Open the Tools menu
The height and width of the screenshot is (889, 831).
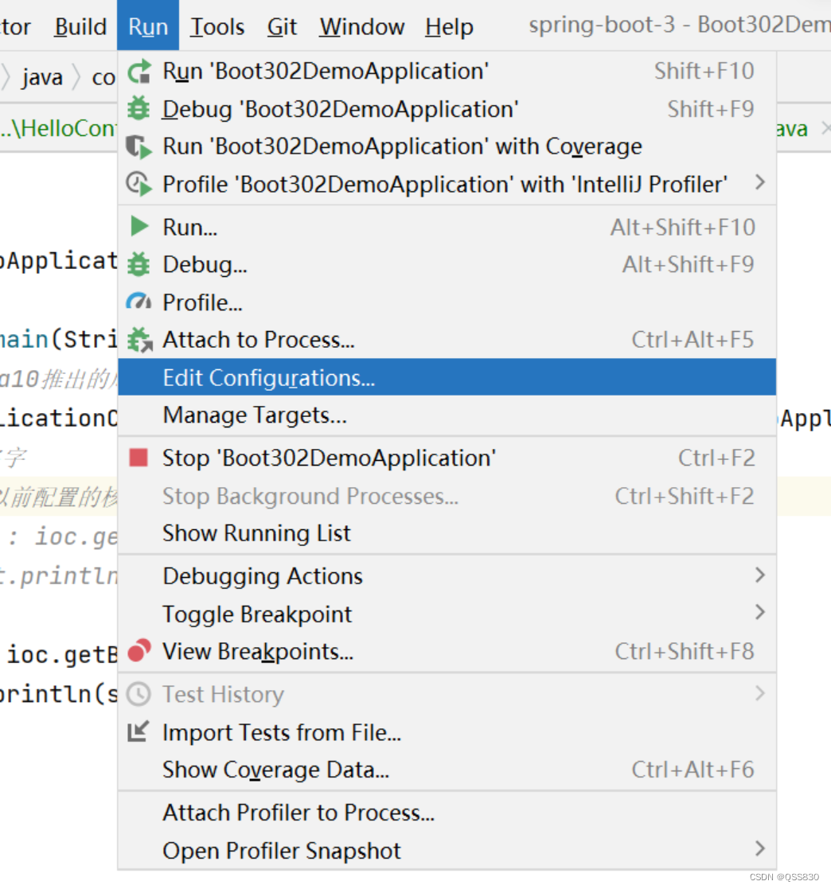(217, 26)
